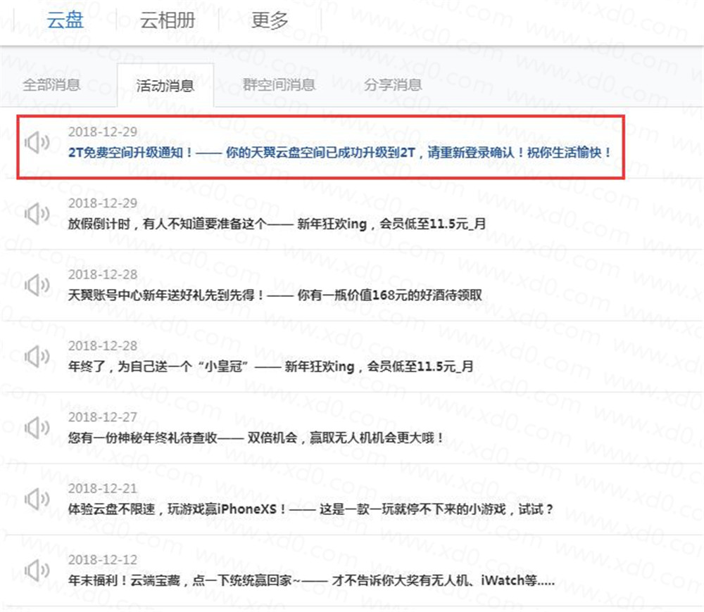Open the 您有一份神秘年终礼待查收 message

click(x=256, y=438)
